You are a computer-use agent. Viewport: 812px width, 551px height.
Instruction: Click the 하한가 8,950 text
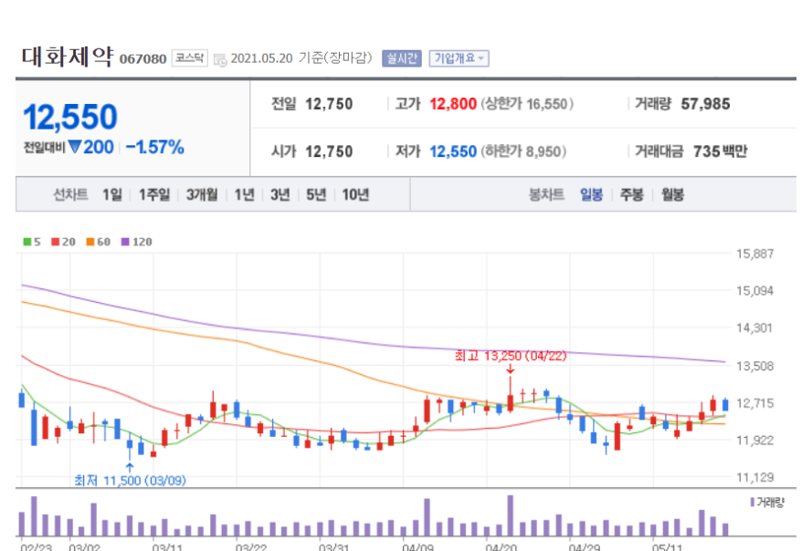(x=523, y=151)
